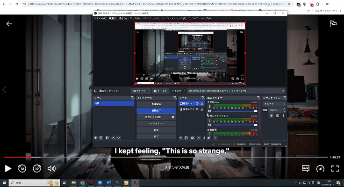Open the OBS Edit menu
The image size is (344, 187).
[x=113, y=18]
